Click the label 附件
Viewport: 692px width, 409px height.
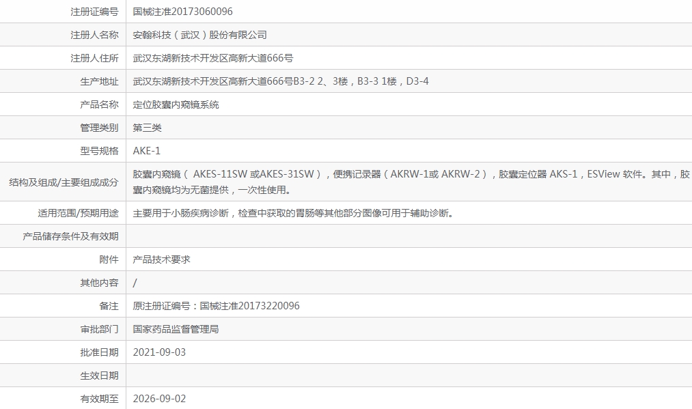click(x=109, y=260)
